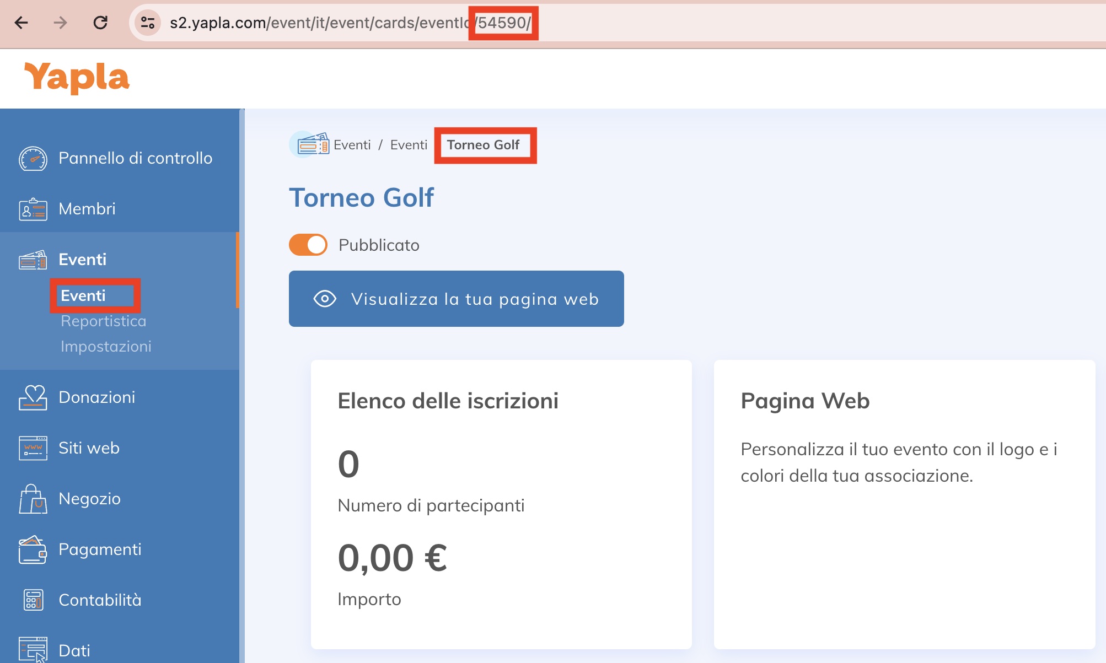Click the eye icon in Visualizza button
Screen dimensions: 1106x663
(x=325, y=299)
